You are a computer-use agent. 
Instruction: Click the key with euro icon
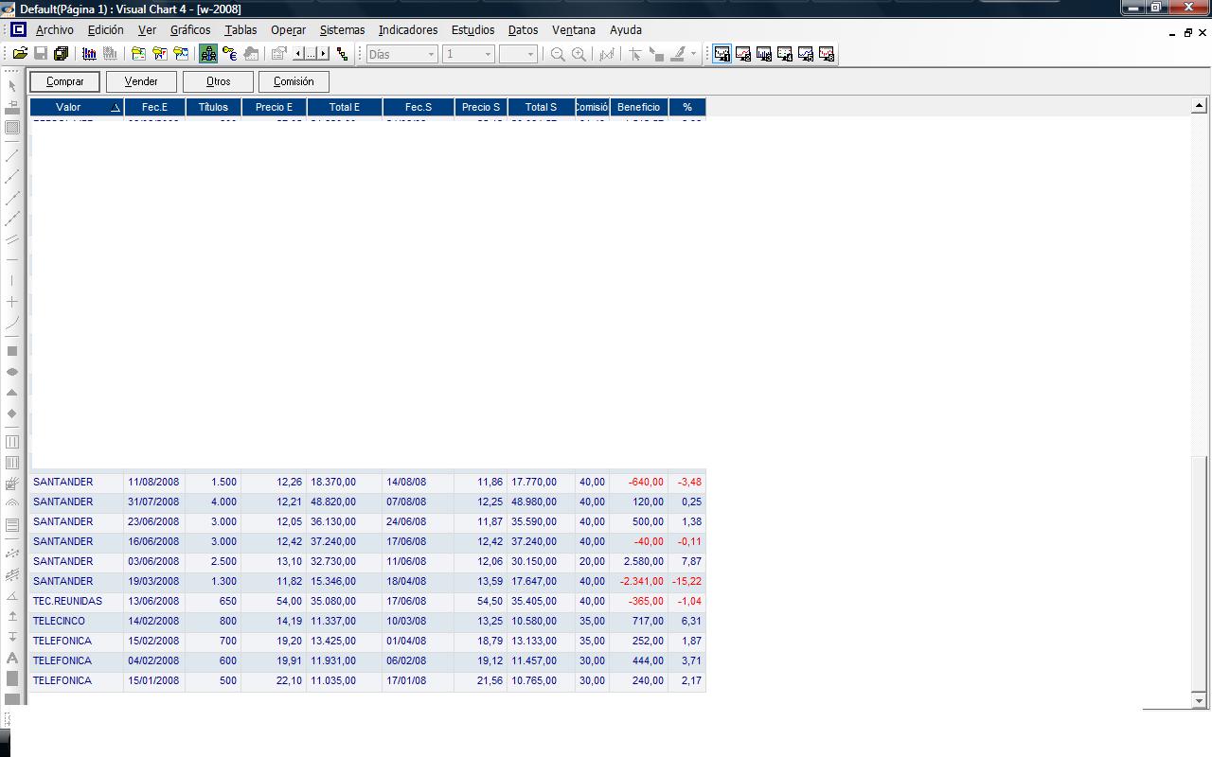pos(229,54)
